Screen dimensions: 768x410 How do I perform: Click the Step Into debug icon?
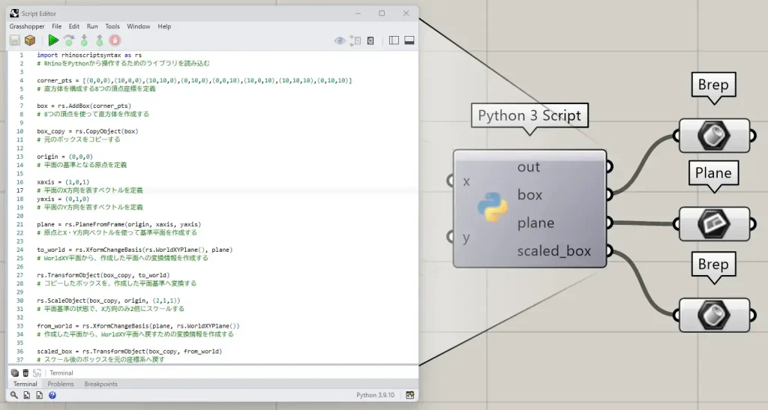(84, 40)
